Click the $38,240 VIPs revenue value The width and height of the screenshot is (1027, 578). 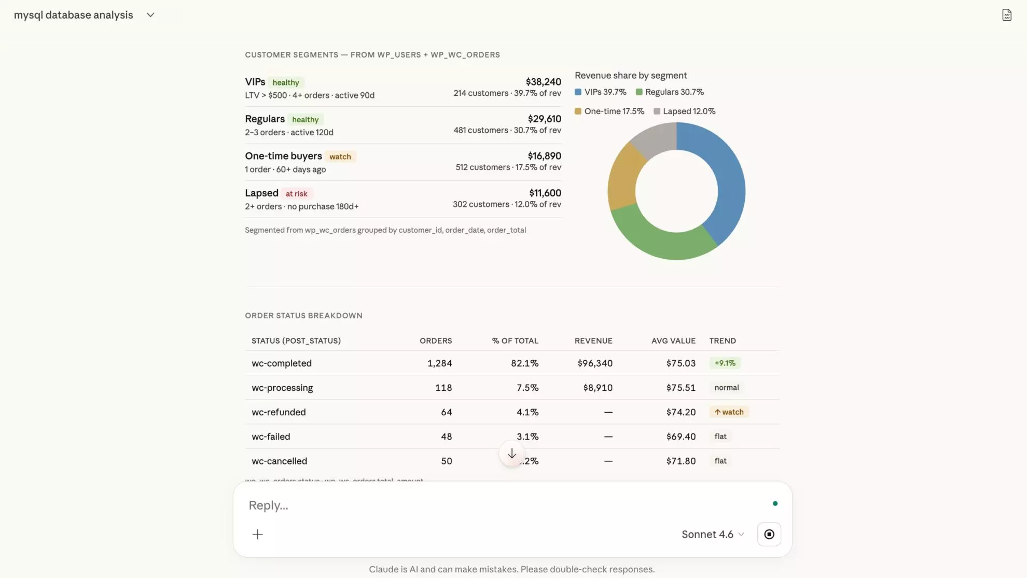coord(543,82)
